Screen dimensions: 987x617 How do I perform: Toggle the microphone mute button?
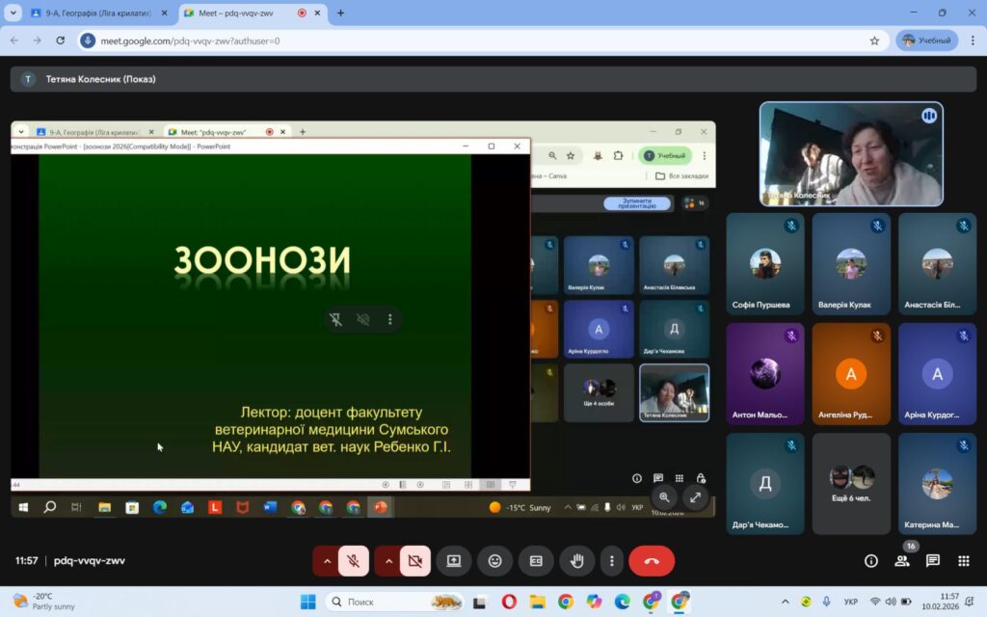click(x=354, y=561)
